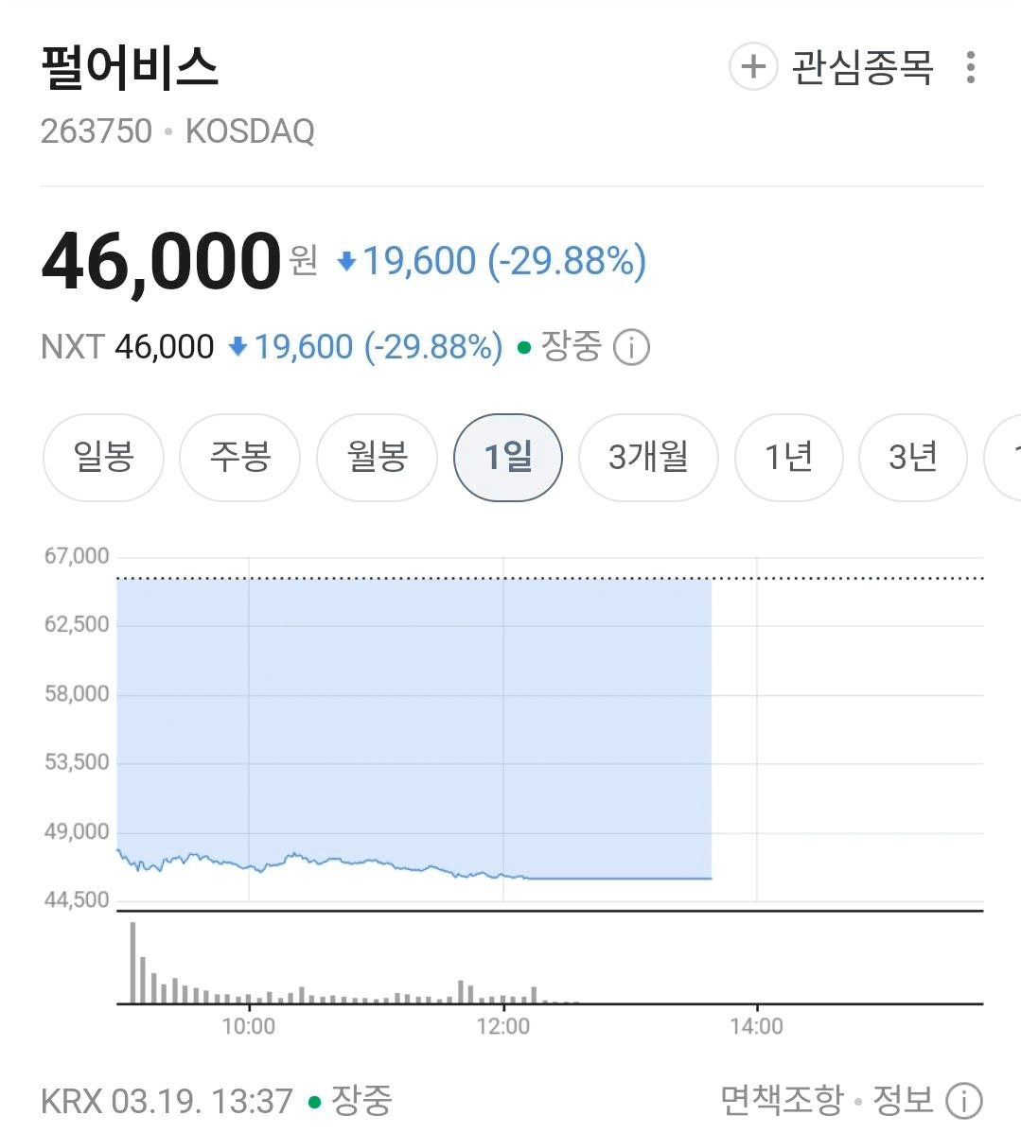Select the 1일 chart range
This screenshot has width=1021, height=1133.
click(508, 458)
